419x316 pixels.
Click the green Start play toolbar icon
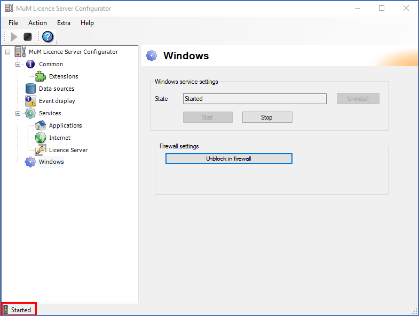tap(14, 37)
